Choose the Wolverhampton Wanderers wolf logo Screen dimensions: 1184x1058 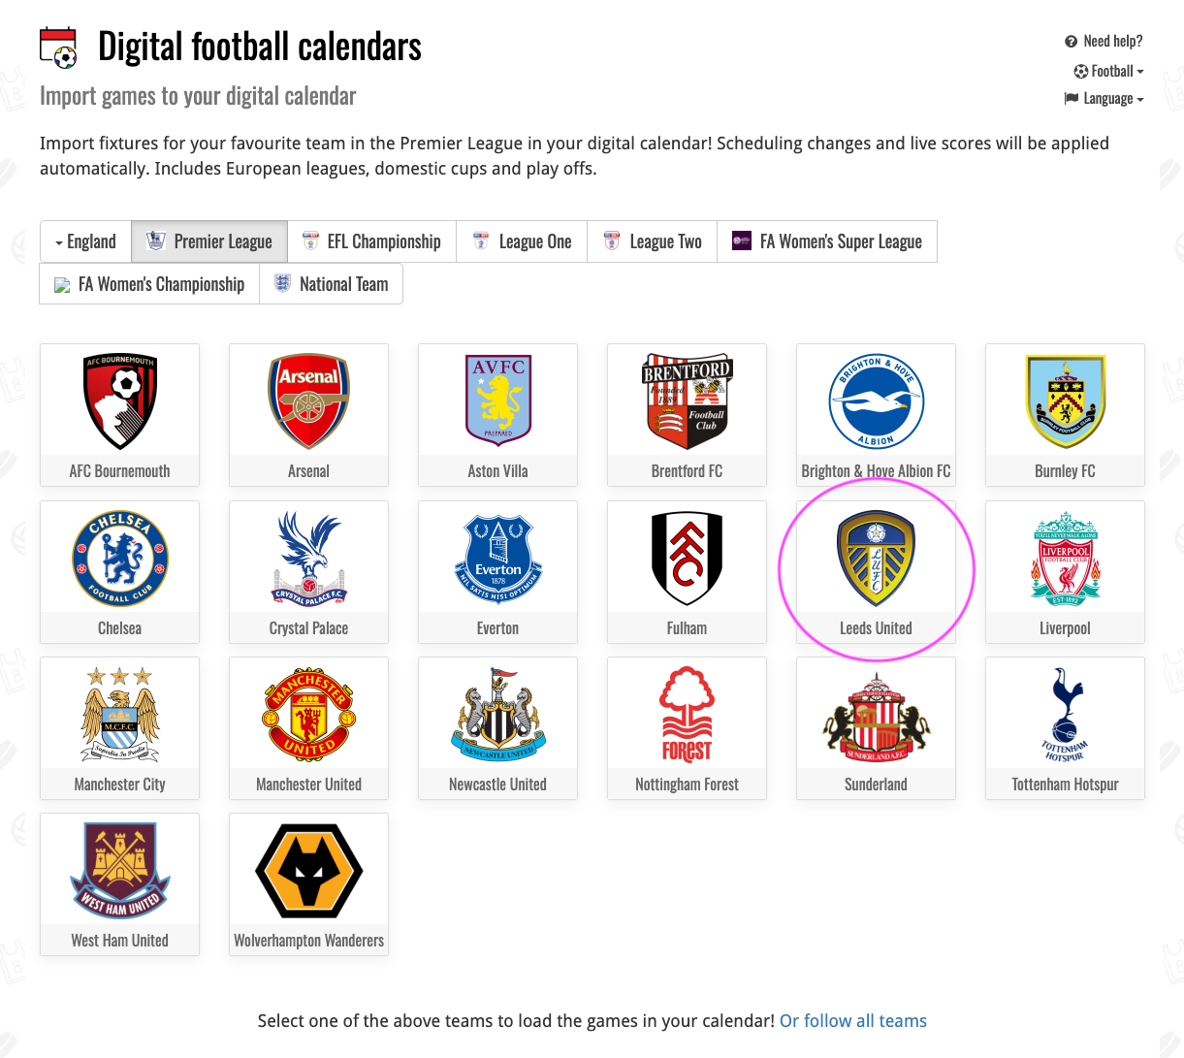(308, 871)
